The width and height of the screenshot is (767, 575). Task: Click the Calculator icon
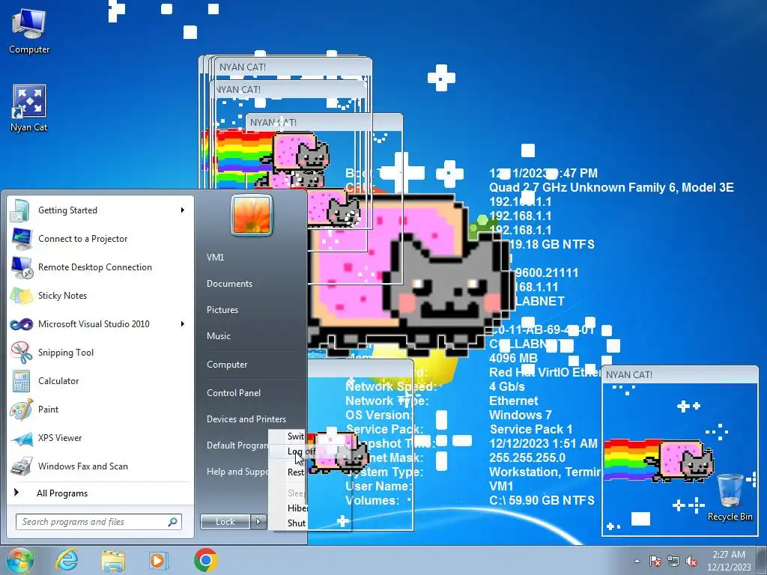coord(21,381)
